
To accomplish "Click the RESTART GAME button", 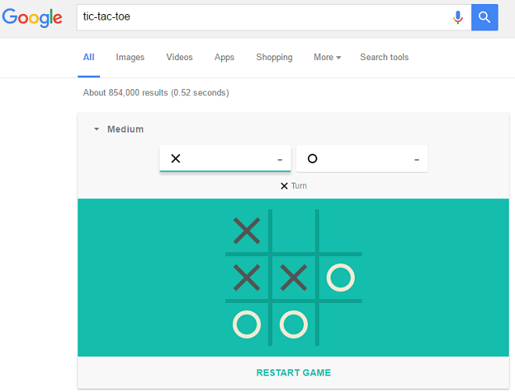I will pyautogui.click(x=293, y=372).
